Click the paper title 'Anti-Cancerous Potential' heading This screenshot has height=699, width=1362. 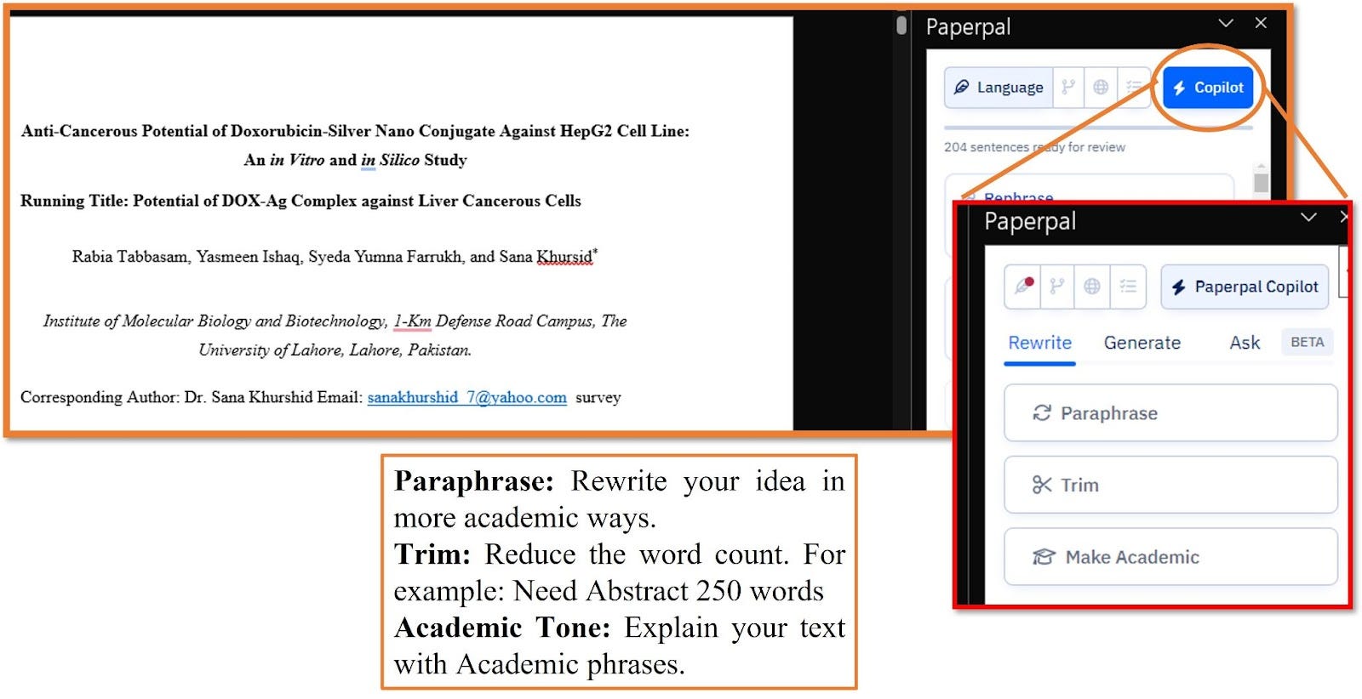click(x=355, y=145)
